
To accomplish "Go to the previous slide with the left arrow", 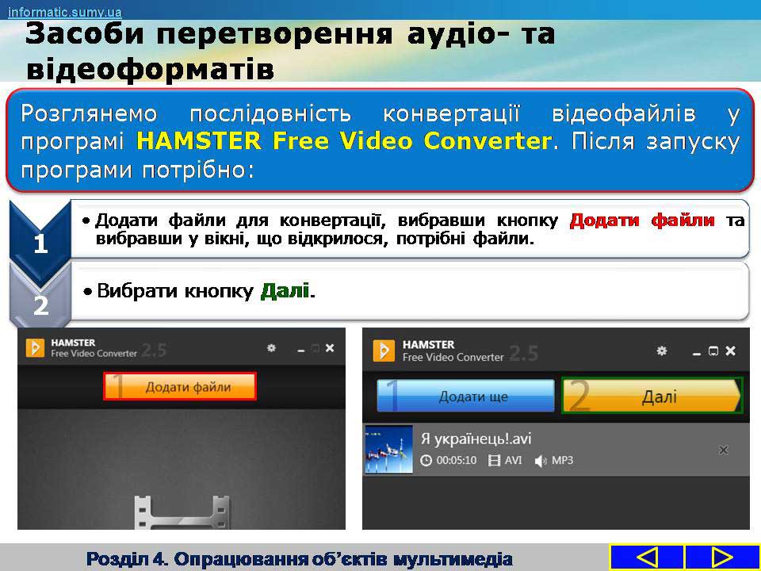I will click(647, 557).
